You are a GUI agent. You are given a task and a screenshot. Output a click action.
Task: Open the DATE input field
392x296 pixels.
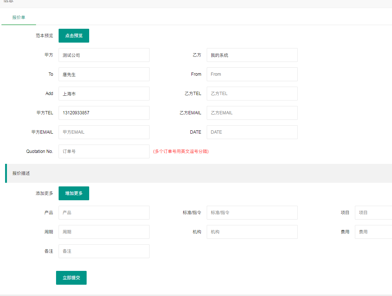tap(252, 132)
